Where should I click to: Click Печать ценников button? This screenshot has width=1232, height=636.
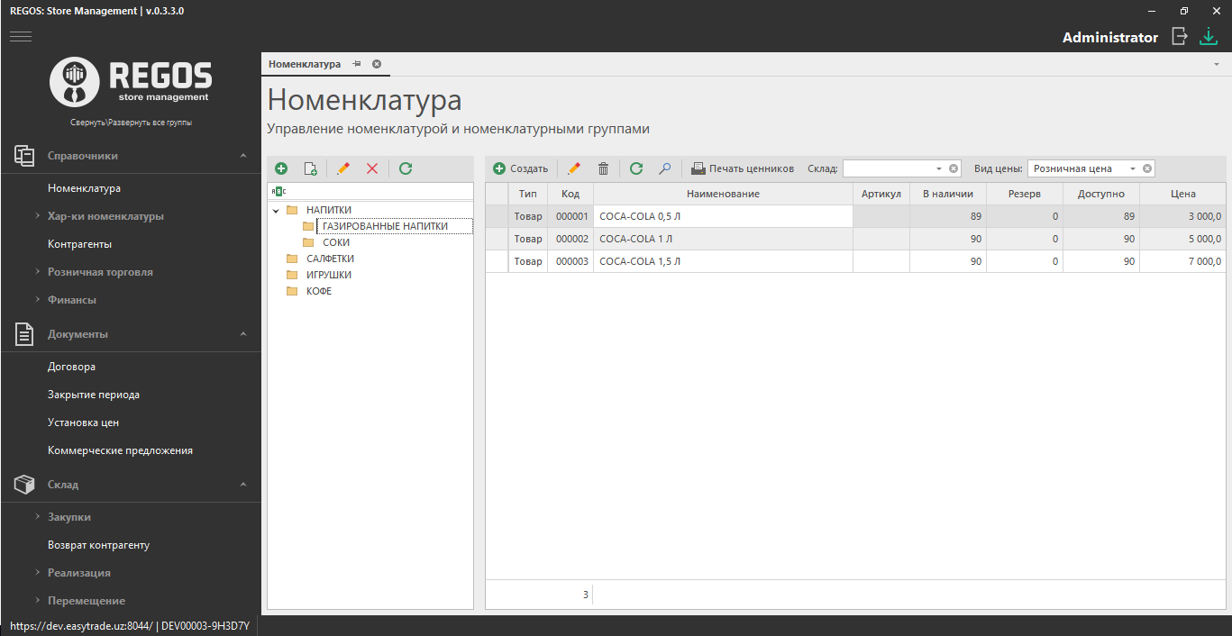[743, 168]
